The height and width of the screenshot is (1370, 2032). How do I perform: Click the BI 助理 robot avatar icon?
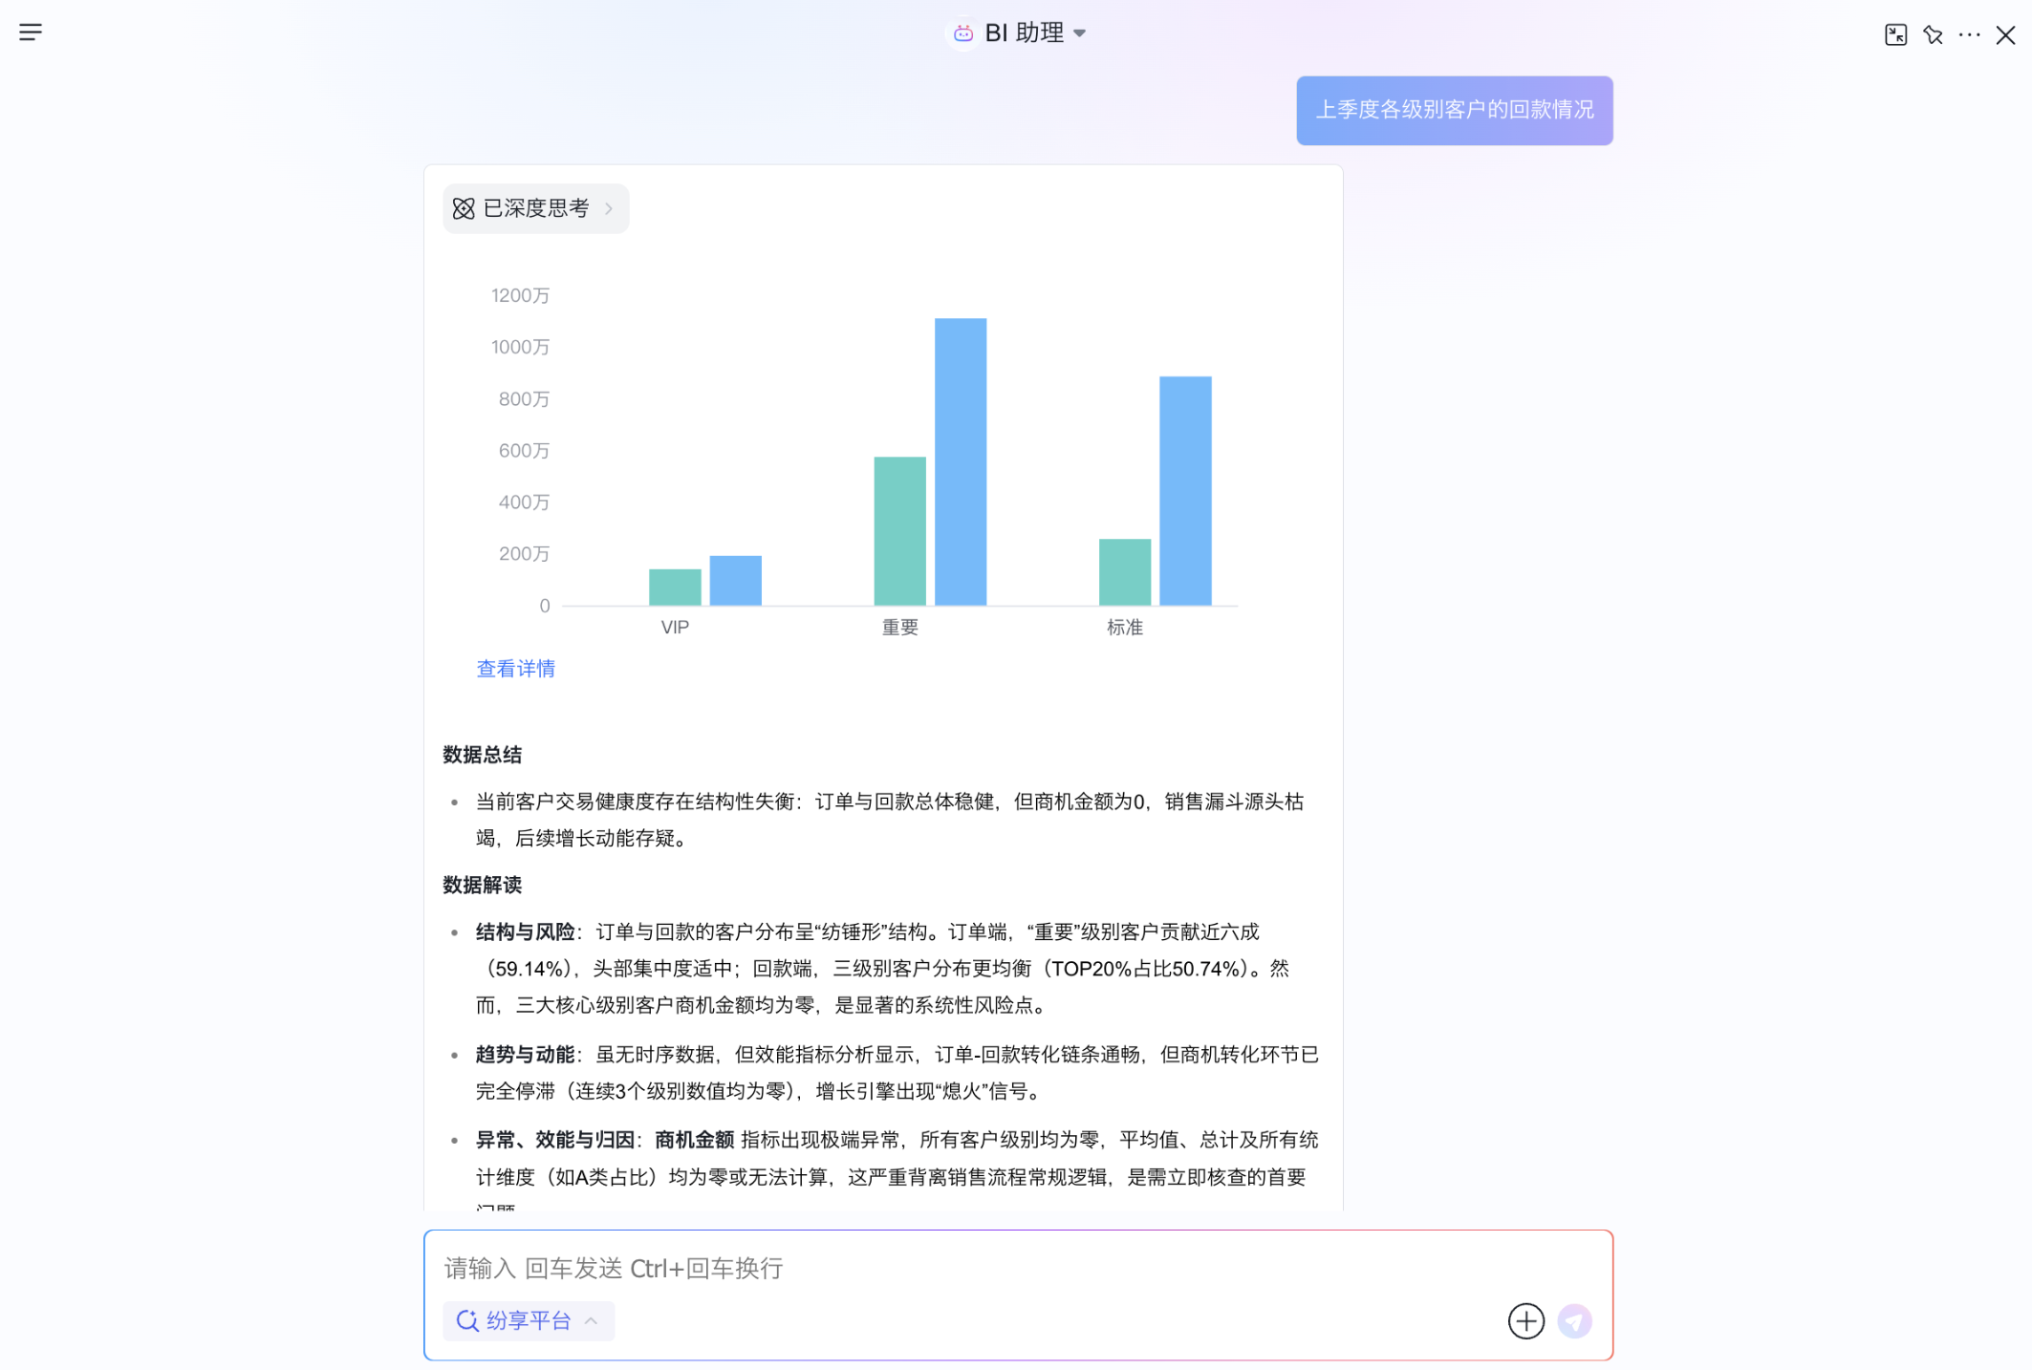(962, 33)
